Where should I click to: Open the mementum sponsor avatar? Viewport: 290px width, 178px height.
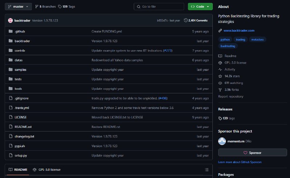click(222, 141)
